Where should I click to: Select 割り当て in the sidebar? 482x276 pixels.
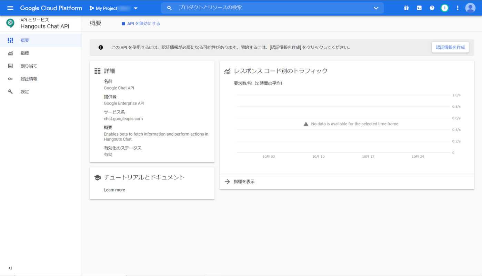pyautogui.click(x=41, y=66)
